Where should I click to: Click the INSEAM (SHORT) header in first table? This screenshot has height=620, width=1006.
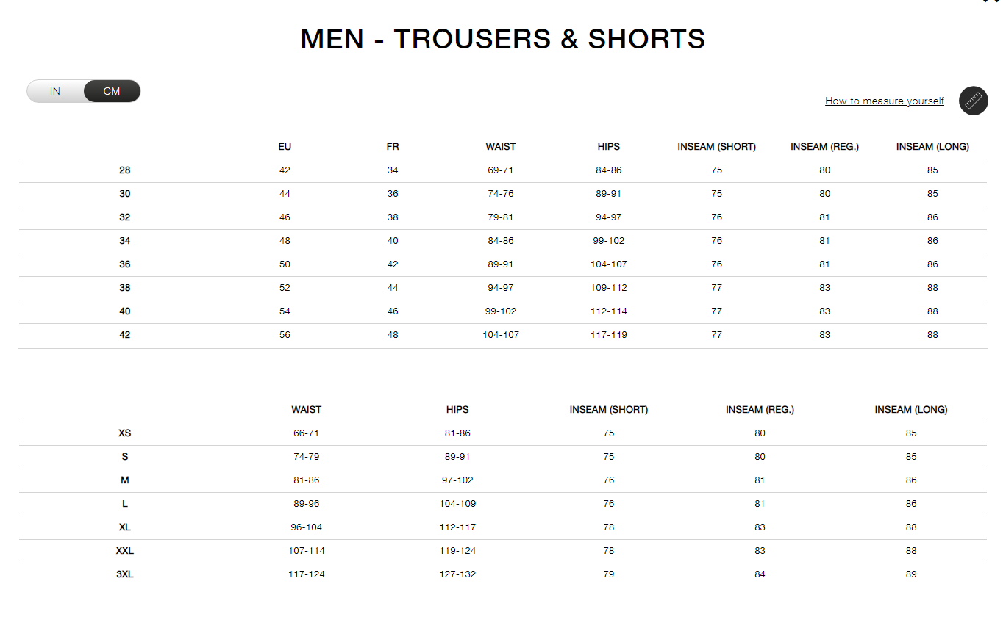(x=716, y=147)
